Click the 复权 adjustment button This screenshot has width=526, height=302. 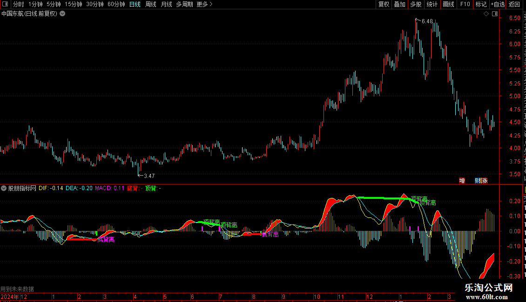pyautogui.click(x=384, y=4)
